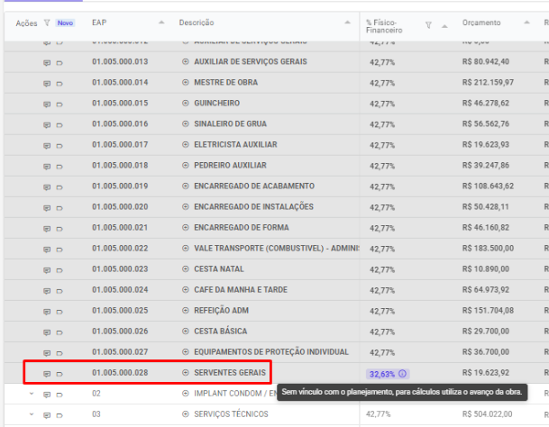Viewport: 549px width, 427px height.
Task: Click Orçamento column header label
Action: click(x=481, y=23)
